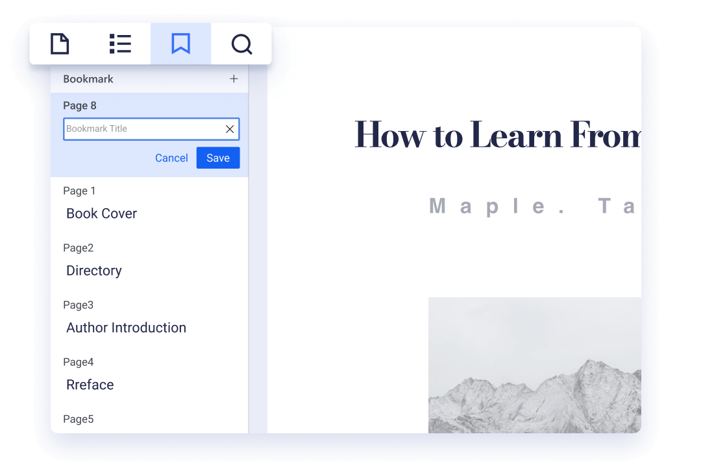The width and height of the screenshot is (701, 467).
Task: Open the Directory bookmark
Action: (x=94, y=270)
